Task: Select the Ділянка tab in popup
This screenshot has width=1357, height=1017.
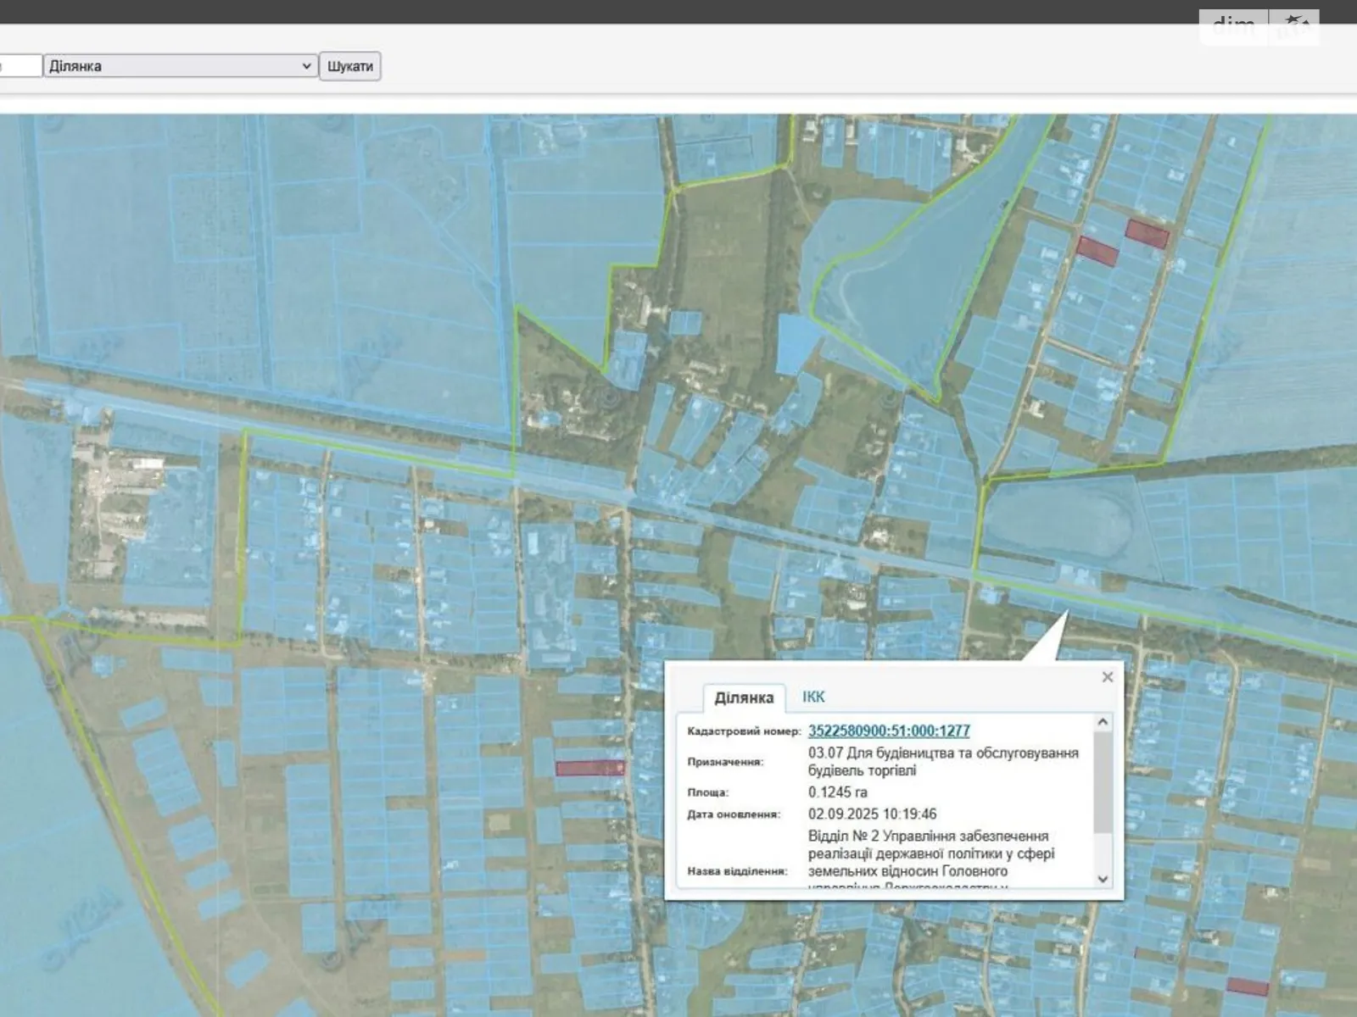Action: 743,697
